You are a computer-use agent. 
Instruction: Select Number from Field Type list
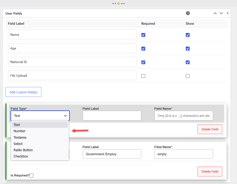click(x=40, y=131)
